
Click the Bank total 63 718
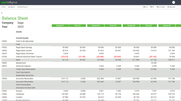tap(65, 60)
